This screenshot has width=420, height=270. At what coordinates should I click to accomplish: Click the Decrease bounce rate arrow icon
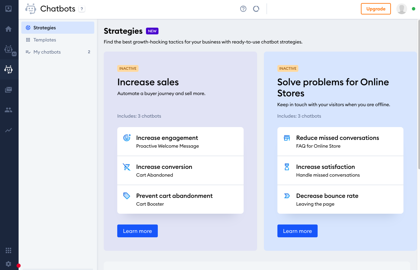287,196
